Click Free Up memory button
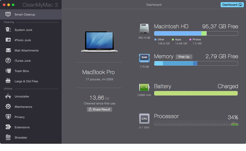This screenshot has height=151, width=246. click(x=184, y=57)
